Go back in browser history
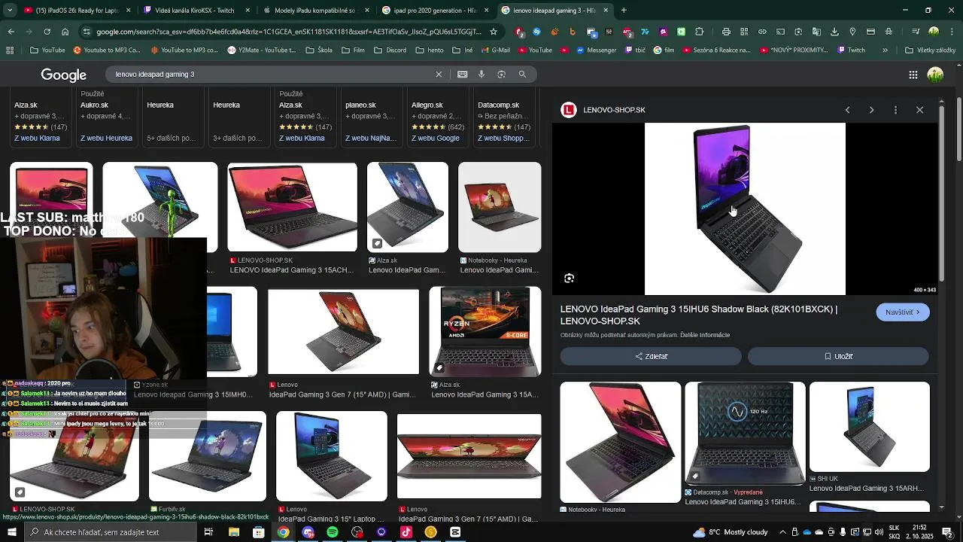 pyautogui.click(x=11, y=32)
